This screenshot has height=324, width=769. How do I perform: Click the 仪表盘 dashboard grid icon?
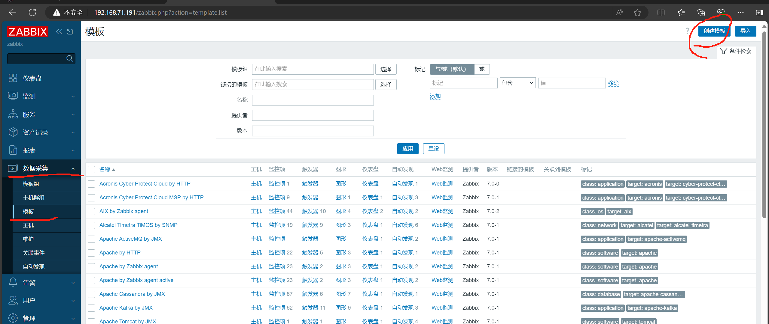pyautogui.click(x=13, y=78)
